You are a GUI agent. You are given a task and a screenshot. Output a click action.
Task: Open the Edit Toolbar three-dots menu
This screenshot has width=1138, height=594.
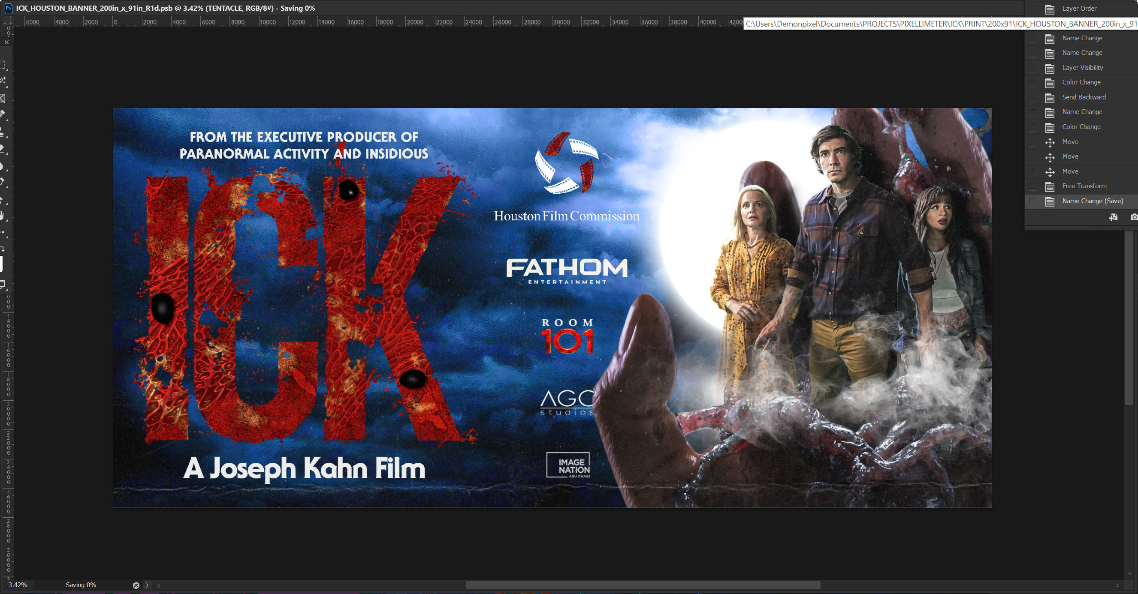click(x=3, y=232)
